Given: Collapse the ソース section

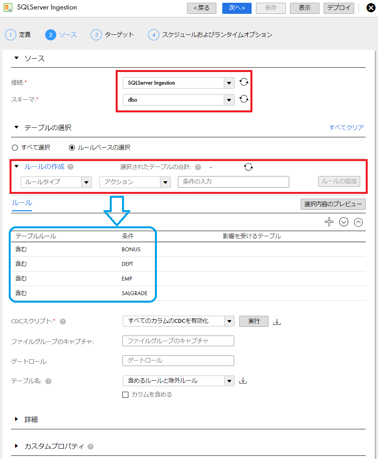Looking at the screenshot, I should [x=16, y=58].
